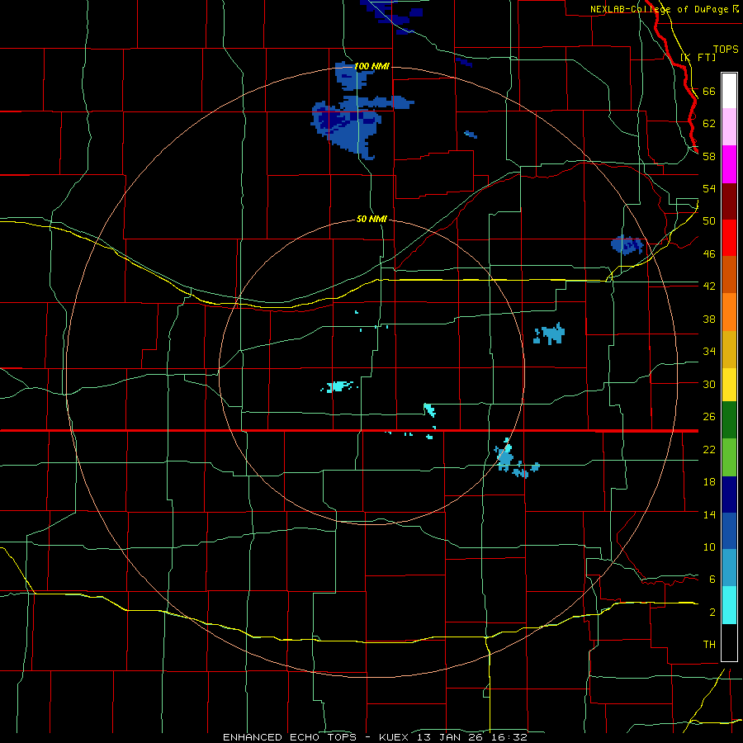
Task: Click the 'ENHANCED ECHO TOPS' caption text
Action: point(290,737)
